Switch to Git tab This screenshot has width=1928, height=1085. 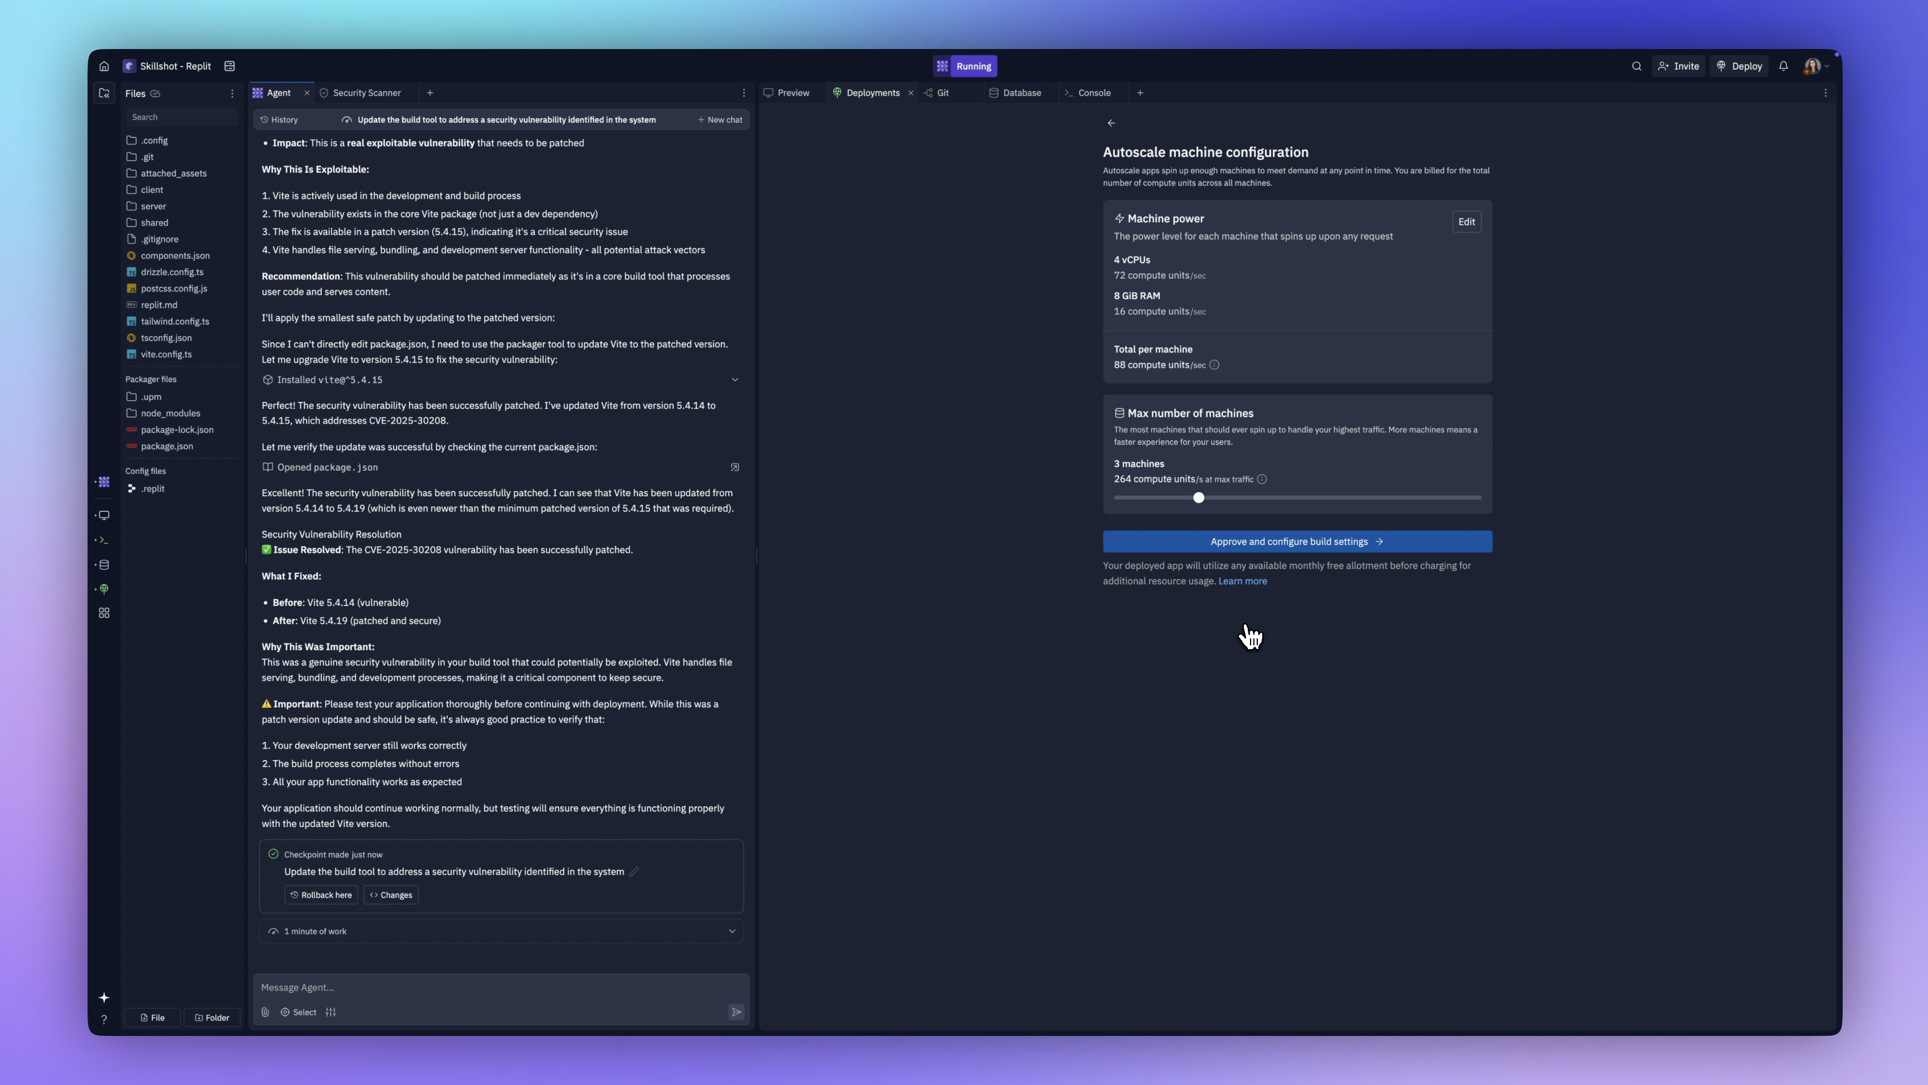[937, 93]
